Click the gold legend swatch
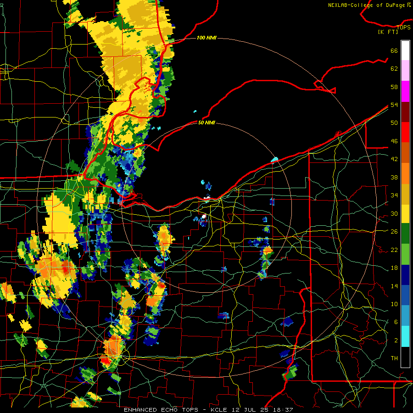This screenshot has width=413, height=413. point(405,194)
